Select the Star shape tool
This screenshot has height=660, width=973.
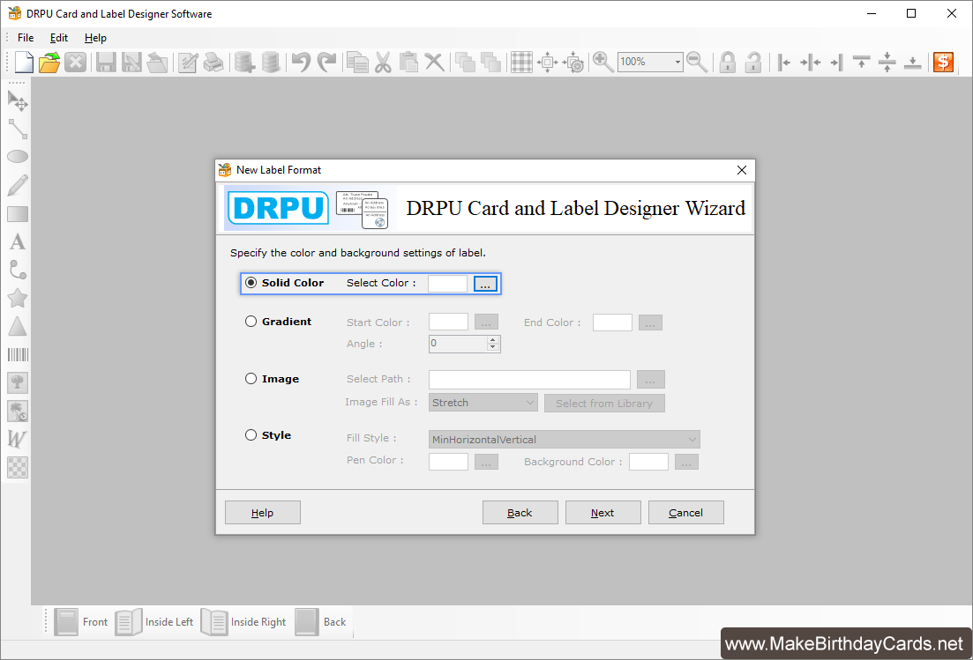coord(18,298)
